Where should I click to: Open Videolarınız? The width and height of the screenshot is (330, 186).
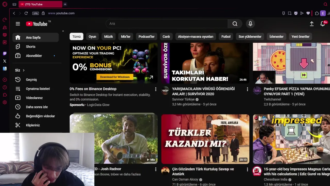click(x=36, y=98)
